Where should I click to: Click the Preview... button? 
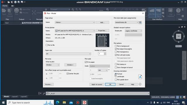pos(49,84)
